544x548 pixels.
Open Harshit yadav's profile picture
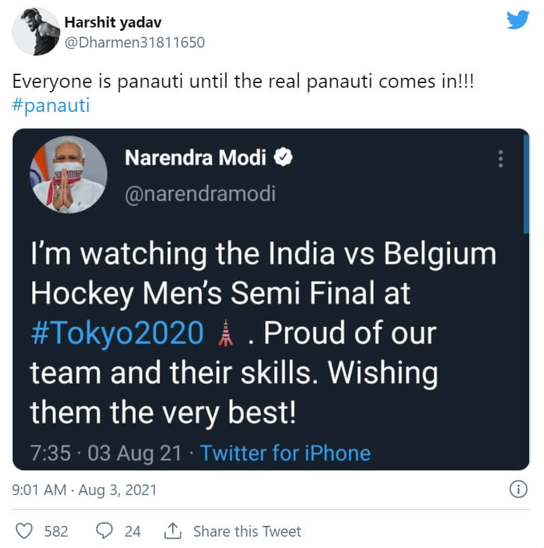tap(36, 31)
